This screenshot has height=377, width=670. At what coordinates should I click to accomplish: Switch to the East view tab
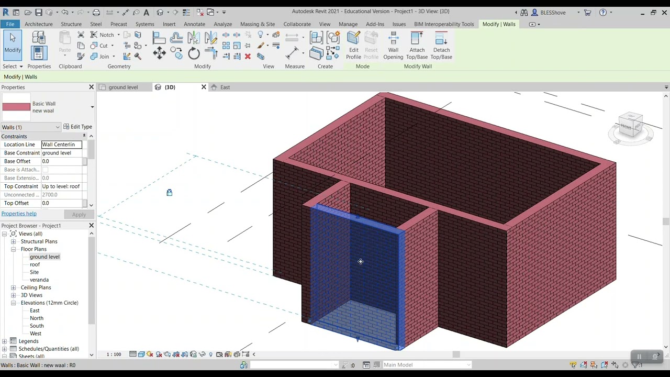click(225, 87)
